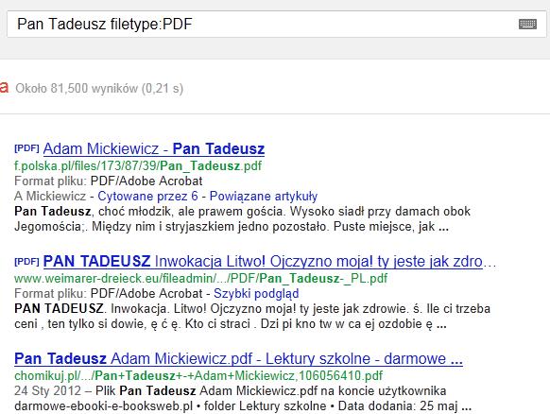This screenshot has width=550, height=414.
Task: Open 'Powiązane artykuły' link
Action: pyautogui.click(x=264, y=196)
